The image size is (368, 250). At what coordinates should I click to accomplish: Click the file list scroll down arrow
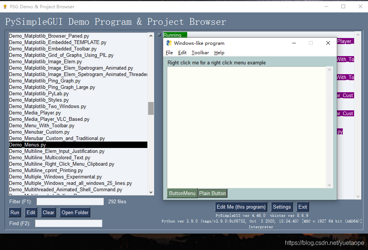(151, 192)
